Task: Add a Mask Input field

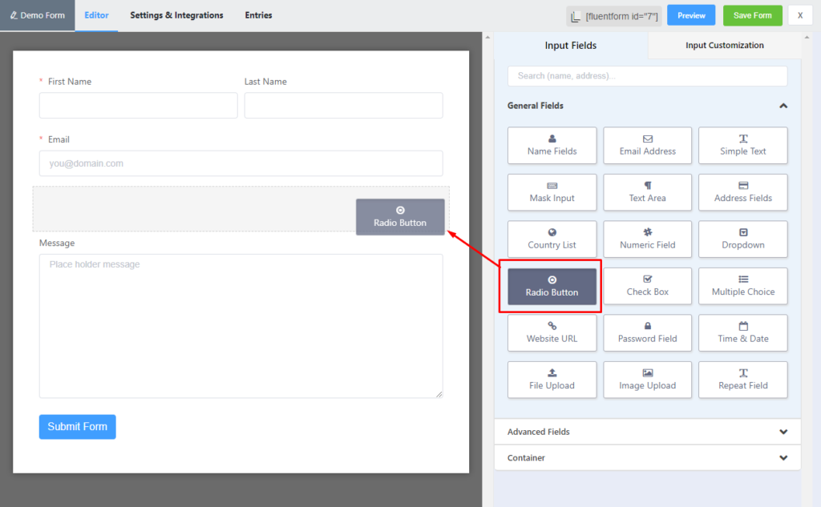Action: (x=552, y=192)
